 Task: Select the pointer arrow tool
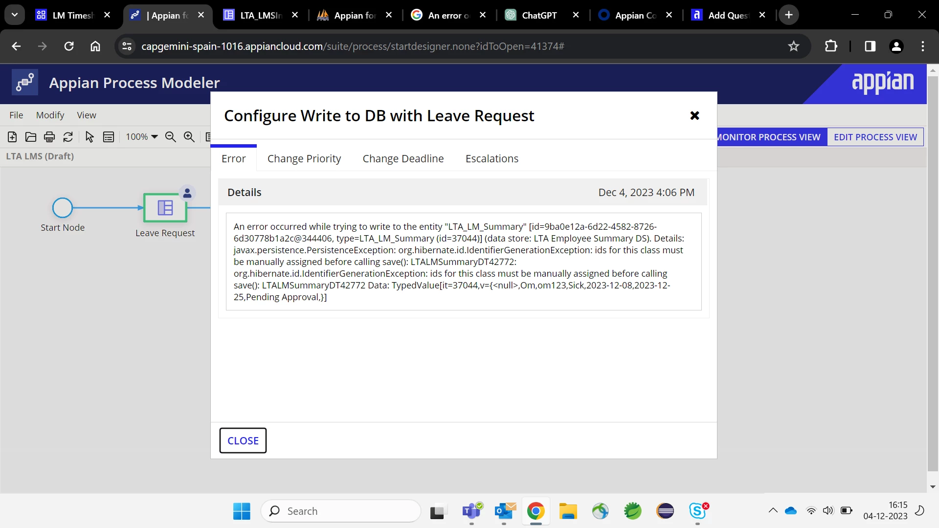tap(89, 137)
